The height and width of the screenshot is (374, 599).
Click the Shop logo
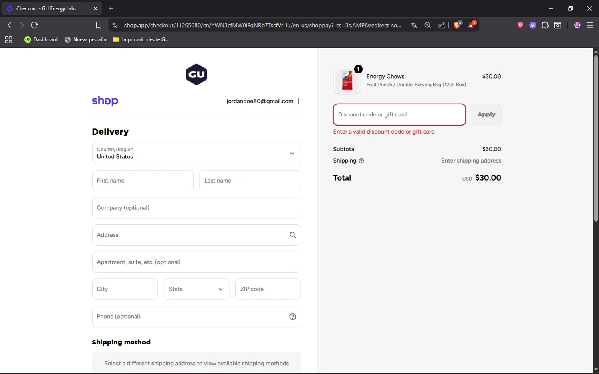(x=105, y=101)
